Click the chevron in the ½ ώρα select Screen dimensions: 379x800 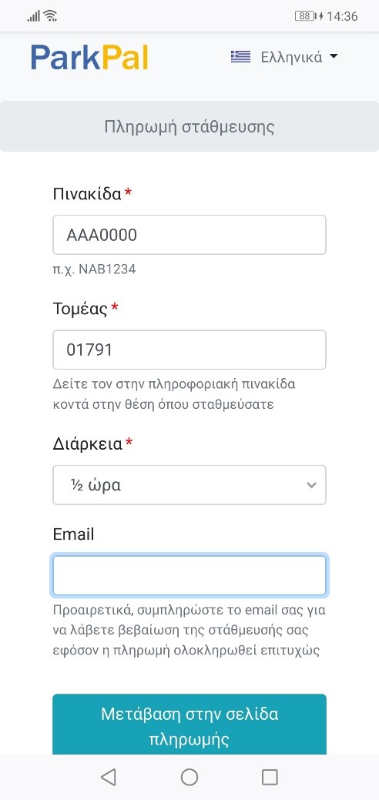(x=311, y=485)
